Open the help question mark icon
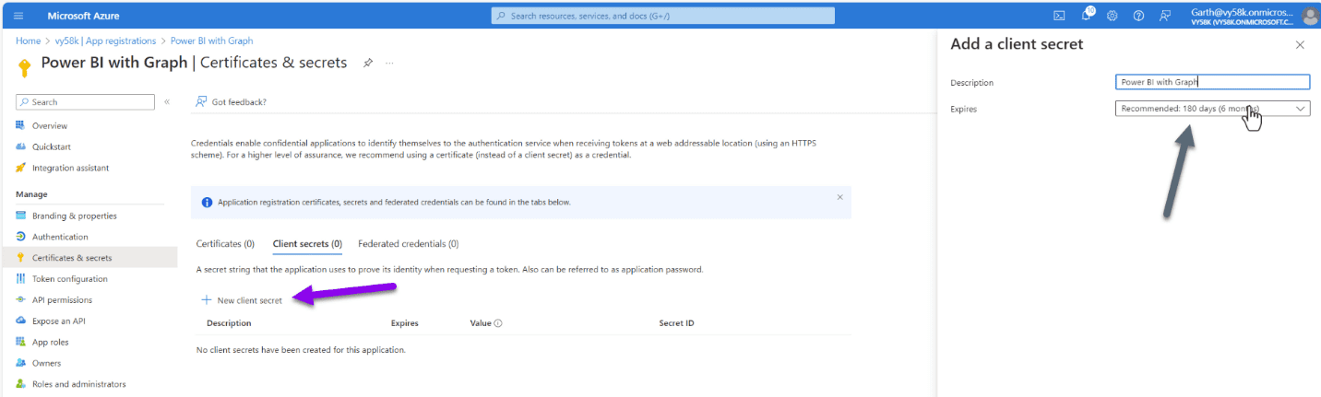The height and width of the screenshot is (397, 1321). pyautogui.click(x=1138, y=16)
